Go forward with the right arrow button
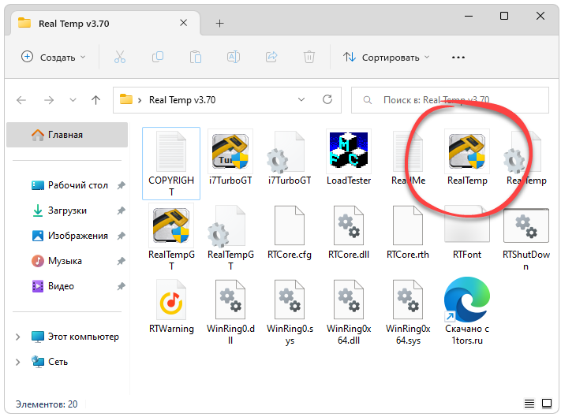This screenshot has height=417, width=561. [49, 100]
